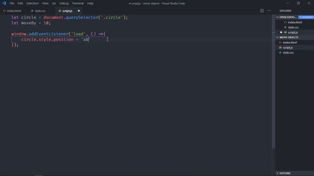314x176 pixels.
Task: Click the Split Editor icon
Action: [262, 11]
